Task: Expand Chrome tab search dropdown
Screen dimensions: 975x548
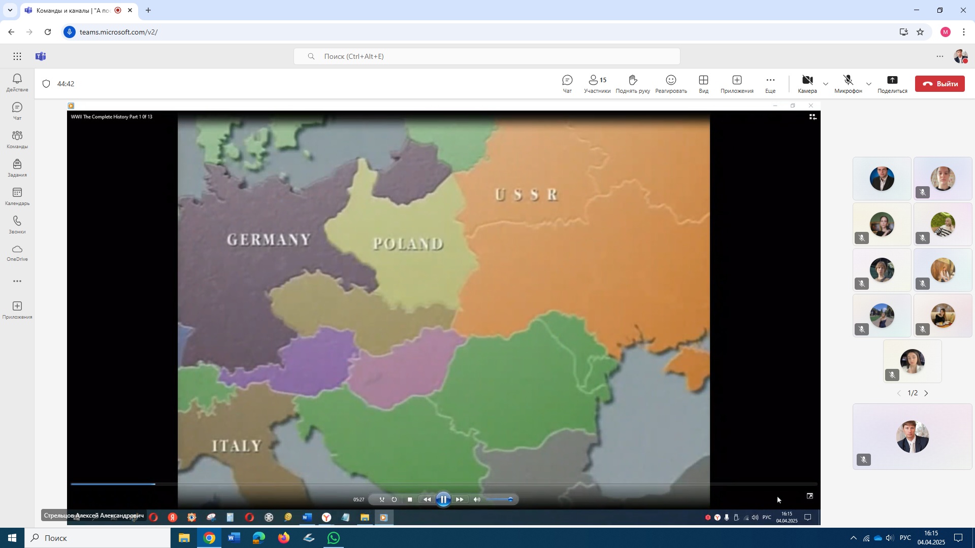Action: [10, 10]
